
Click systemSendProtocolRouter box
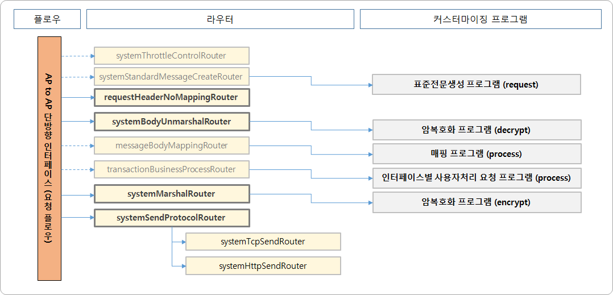[172, 218]
